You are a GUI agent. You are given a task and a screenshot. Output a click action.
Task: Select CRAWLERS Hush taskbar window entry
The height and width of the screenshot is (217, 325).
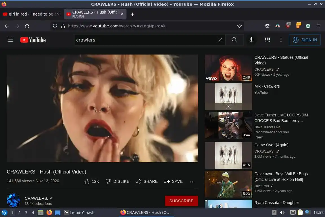pyautogui.click(x=146, y=212)
